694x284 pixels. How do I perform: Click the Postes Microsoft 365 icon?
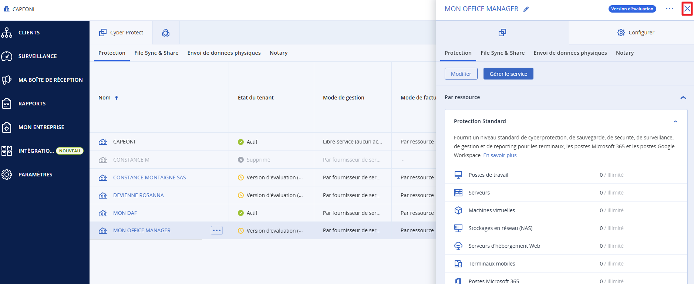click(458, 281)
